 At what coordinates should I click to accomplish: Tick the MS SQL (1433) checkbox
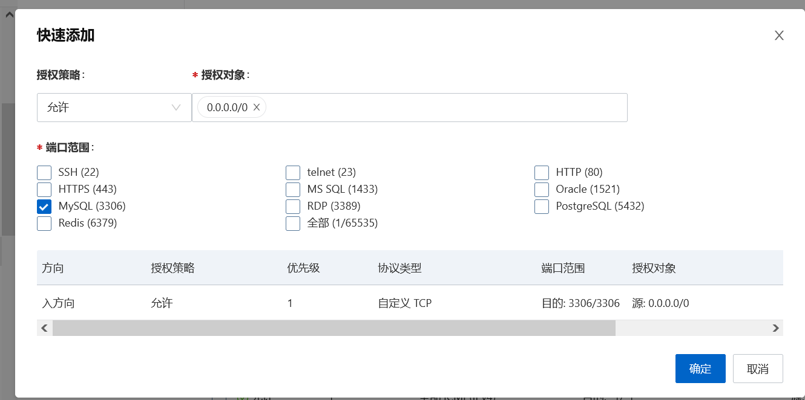pyautogui.click(x=293, y=190)
